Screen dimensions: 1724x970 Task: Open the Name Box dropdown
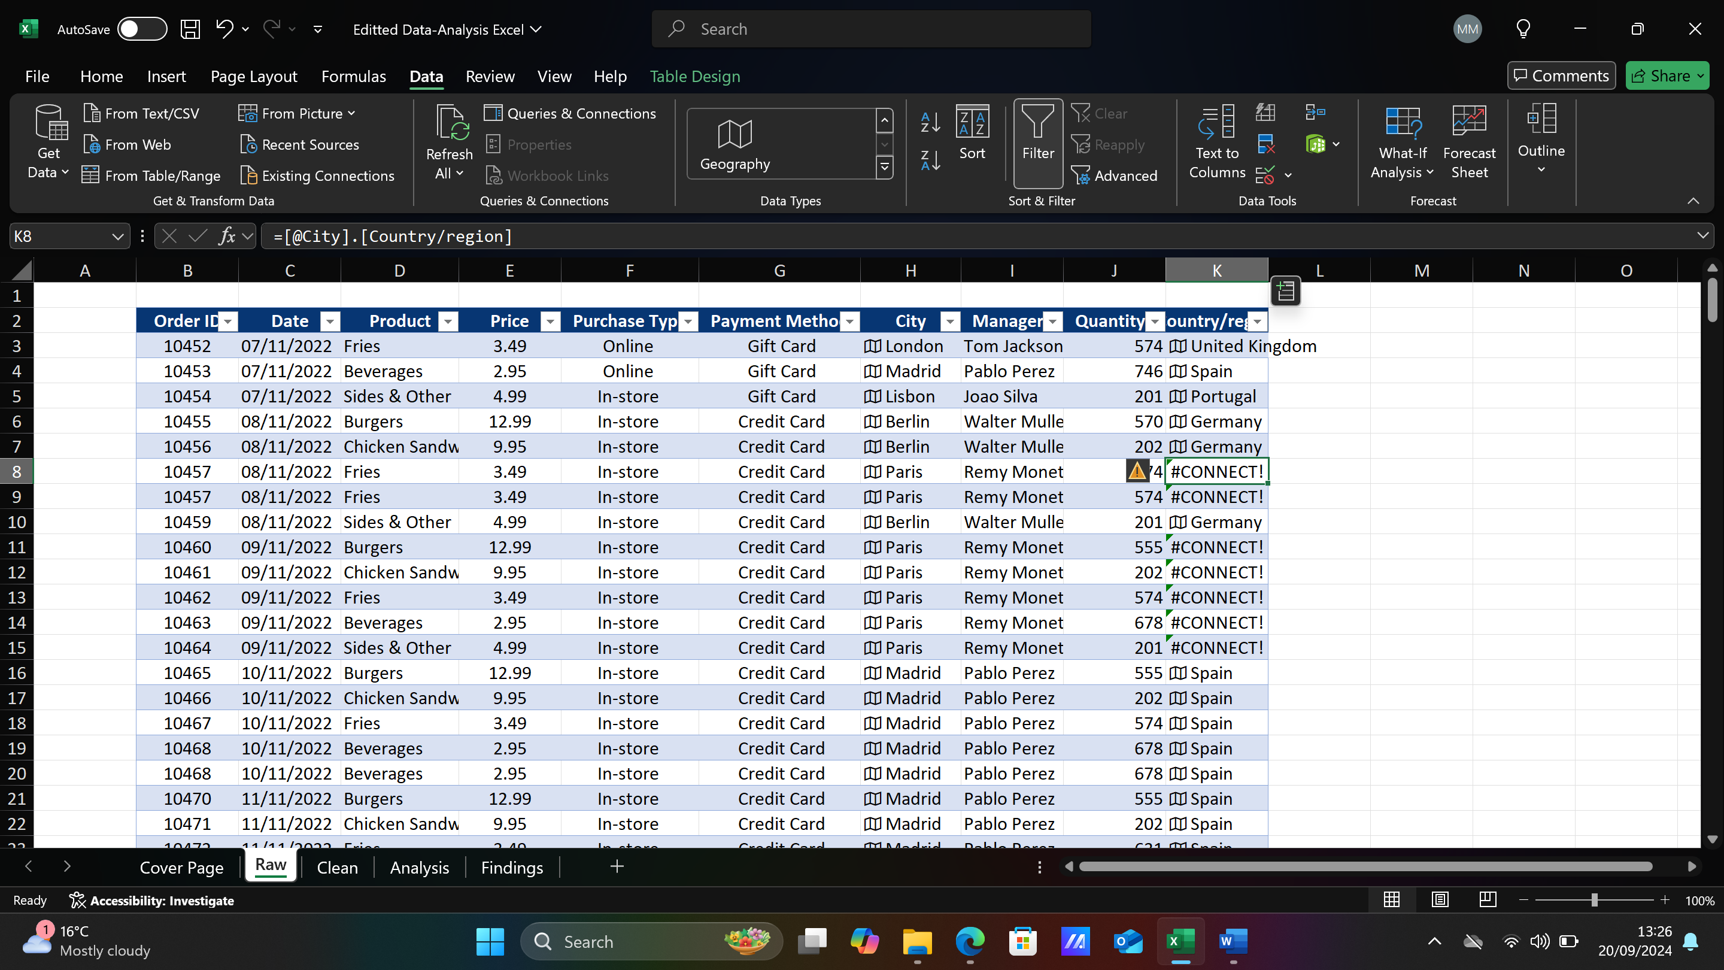118,236
